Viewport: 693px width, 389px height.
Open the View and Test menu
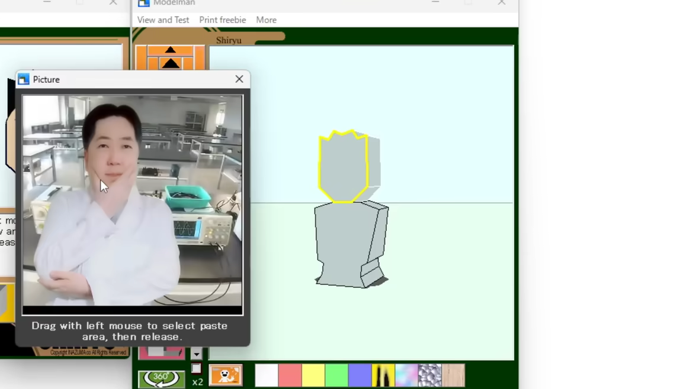(x=163, y=20)
